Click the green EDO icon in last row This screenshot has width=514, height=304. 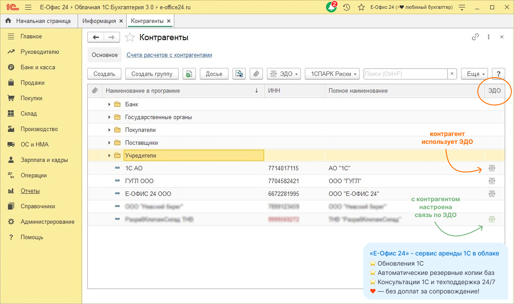(491, 219)
